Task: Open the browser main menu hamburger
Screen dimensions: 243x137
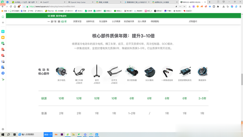Action: click(240, 6)
